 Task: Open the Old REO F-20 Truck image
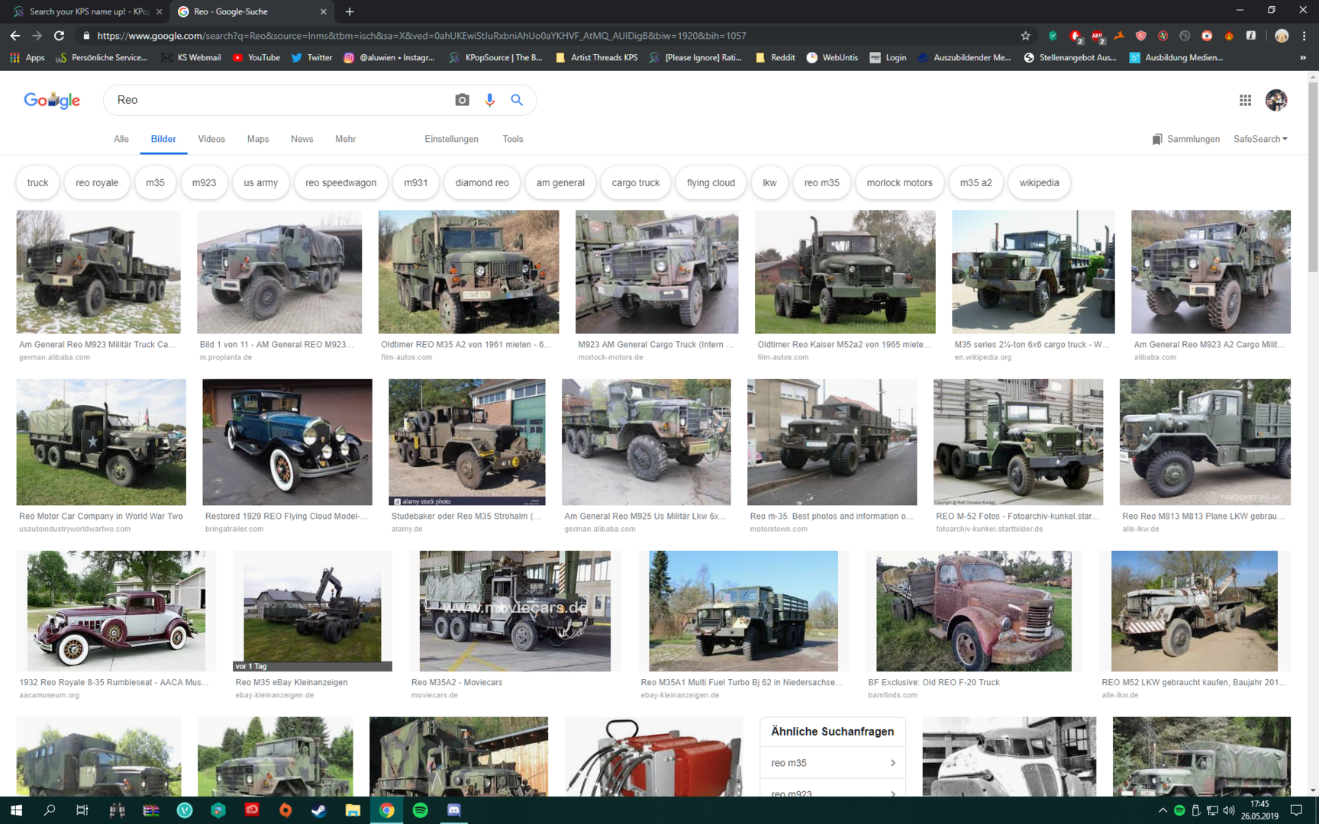coord(973,610)
